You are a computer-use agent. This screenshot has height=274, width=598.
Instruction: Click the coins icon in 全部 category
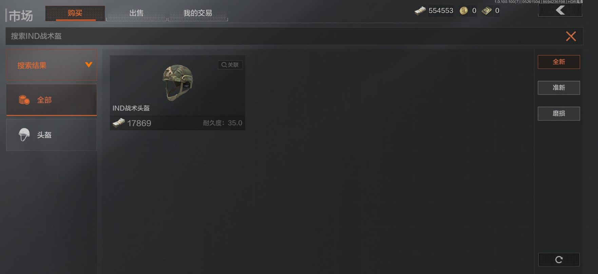pyautogui.click(x=24, y=100)
